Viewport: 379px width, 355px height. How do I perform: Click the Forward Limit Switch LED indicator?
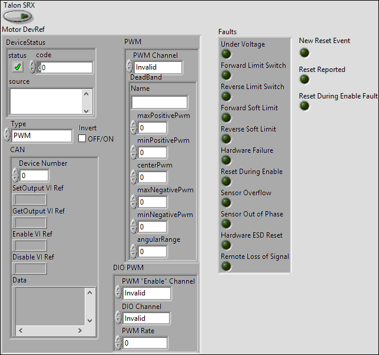226,75
